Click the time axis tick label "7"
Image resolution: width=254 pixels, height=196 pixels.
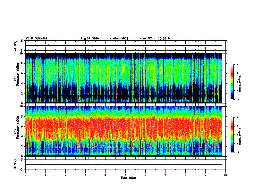tap(165, 175)
